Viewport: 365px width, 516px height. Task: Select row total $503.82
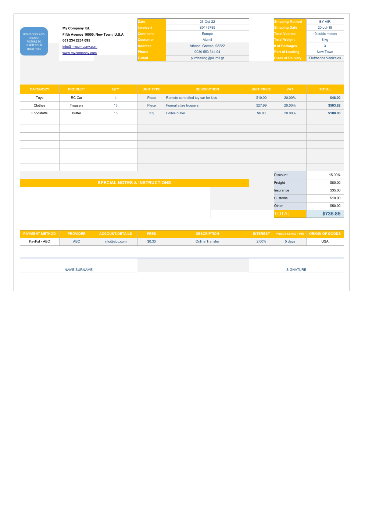pyautogui.click(x=325, y=105)
